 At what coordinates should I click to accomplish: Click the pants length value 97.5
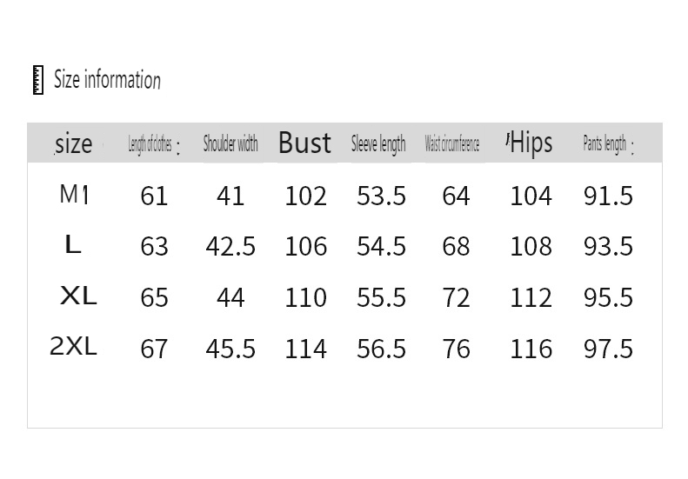(608, 349)
